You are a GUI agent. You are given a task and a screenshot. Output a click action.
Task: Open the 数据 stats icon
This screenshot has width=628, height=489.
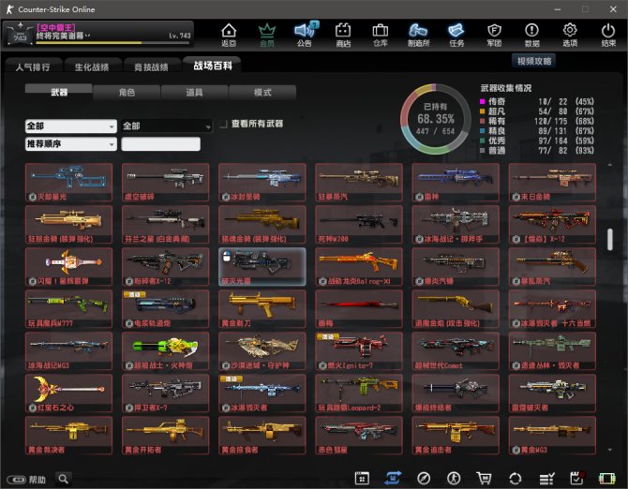pyautogui.click(x=531, y=35)
